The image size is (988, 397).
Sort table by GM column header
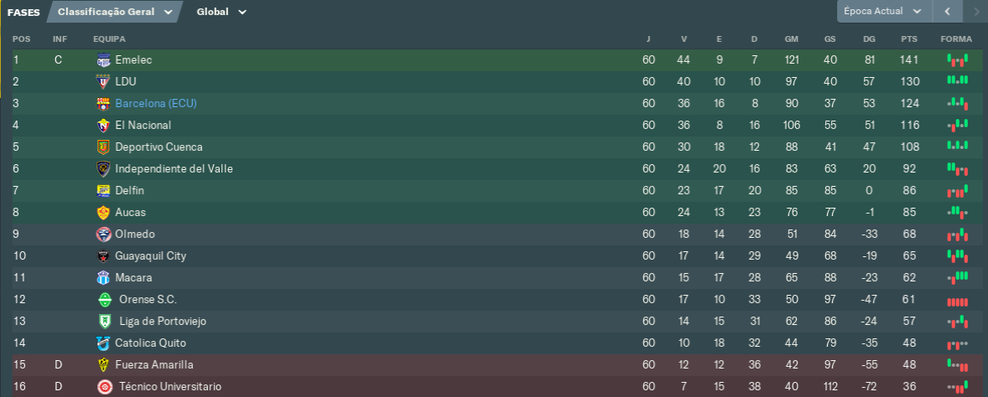point(792,39)
